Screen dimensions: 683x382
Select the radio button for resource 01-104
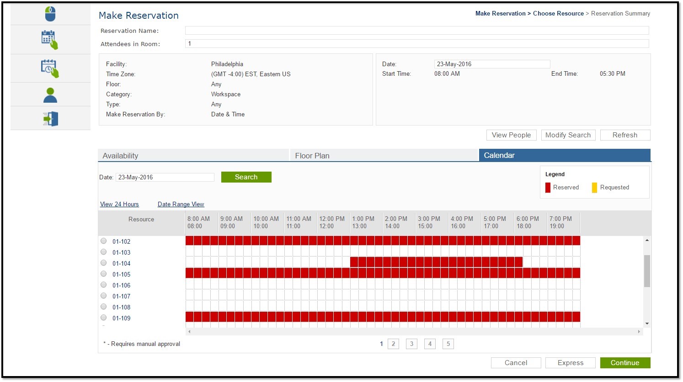click(104, 263)
